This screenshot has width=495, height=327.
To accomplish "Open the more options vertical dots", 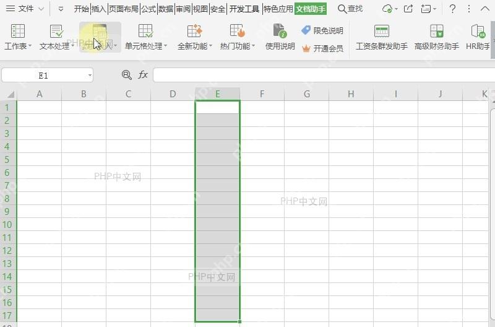I will [x=469, y=9].
